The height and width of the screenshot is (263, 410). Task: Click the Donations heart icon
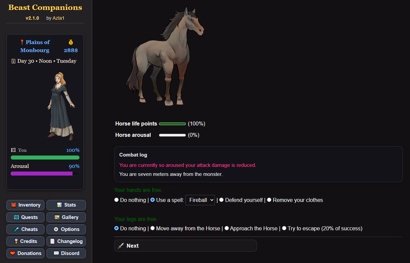pos(13,253)
